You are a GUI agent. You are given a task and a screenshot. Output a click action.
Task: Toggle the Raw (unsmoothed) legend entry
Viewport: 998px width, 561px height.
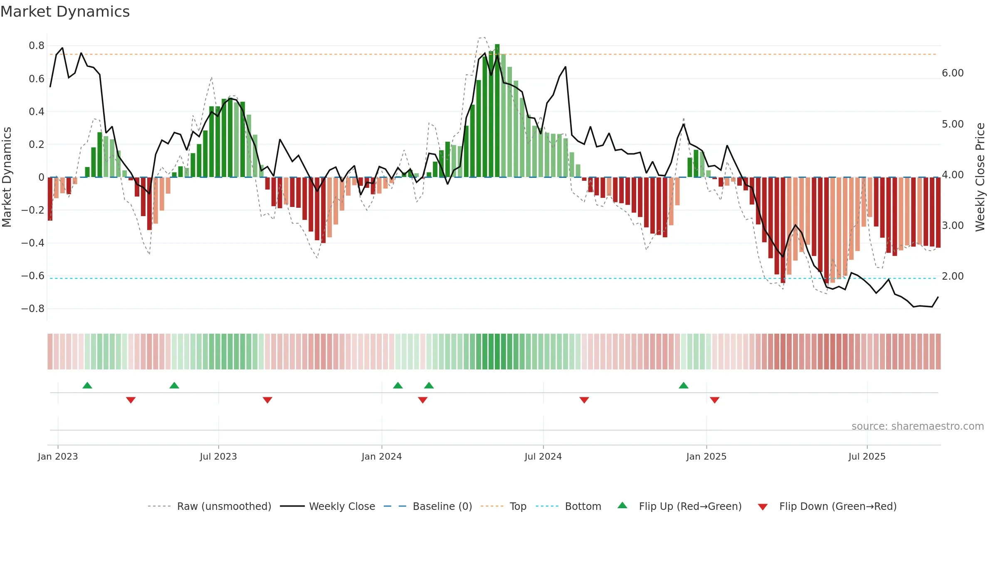pyautogui.click(x=210, y=507)
